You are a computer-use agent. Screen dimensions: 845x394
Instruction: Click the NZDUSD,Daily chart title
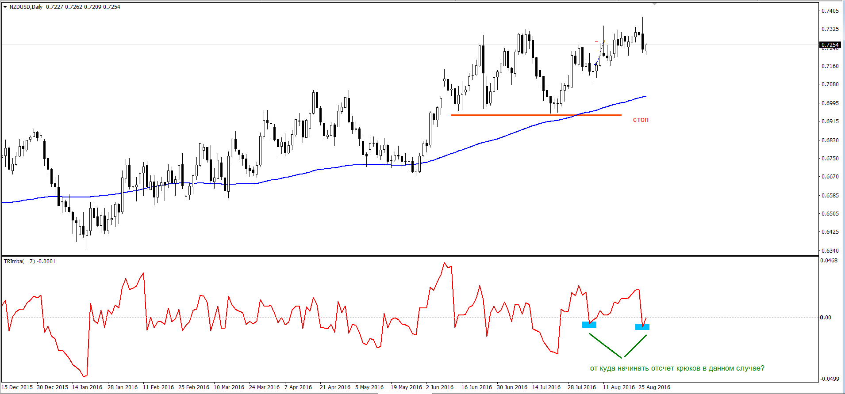[26, 7]
